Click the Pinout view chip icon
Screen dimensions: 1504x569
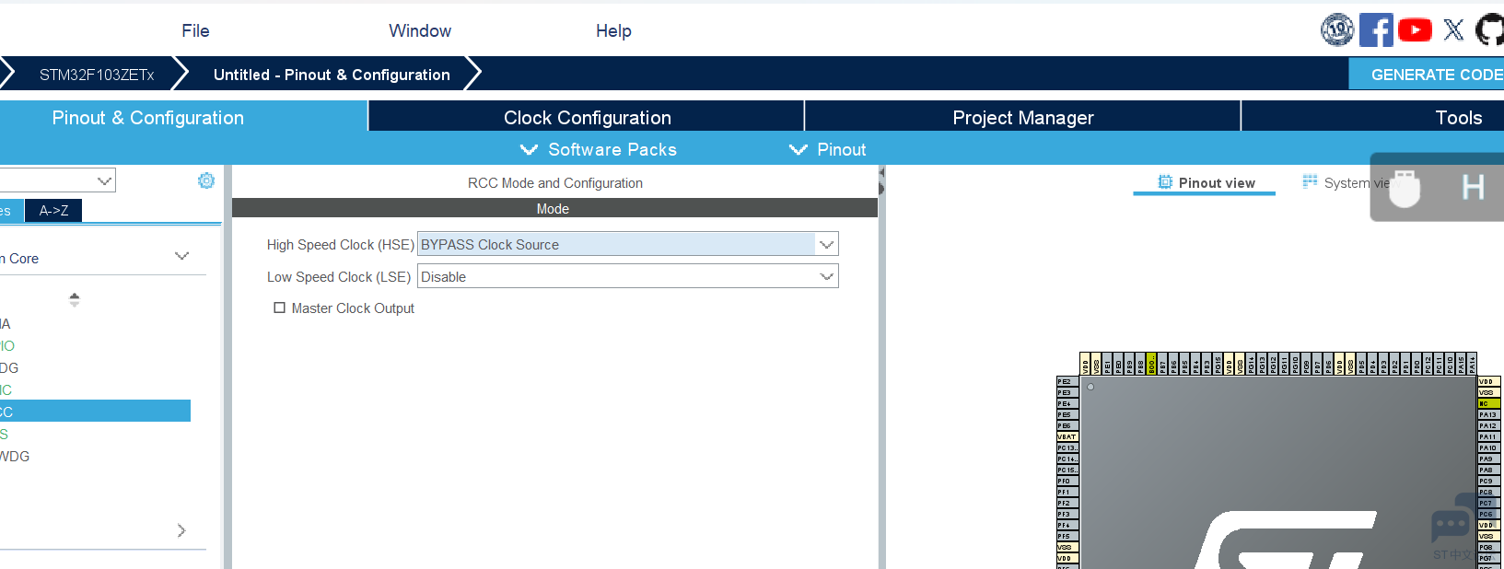click(1165, 182)
